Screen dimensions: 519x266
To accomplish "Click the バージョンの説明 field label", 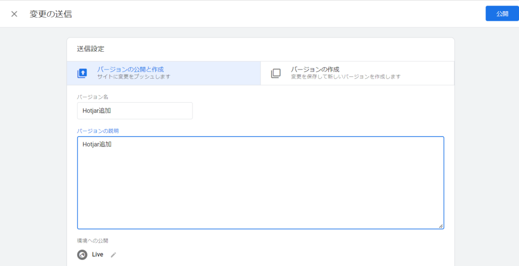I will [x=98, y=131].
